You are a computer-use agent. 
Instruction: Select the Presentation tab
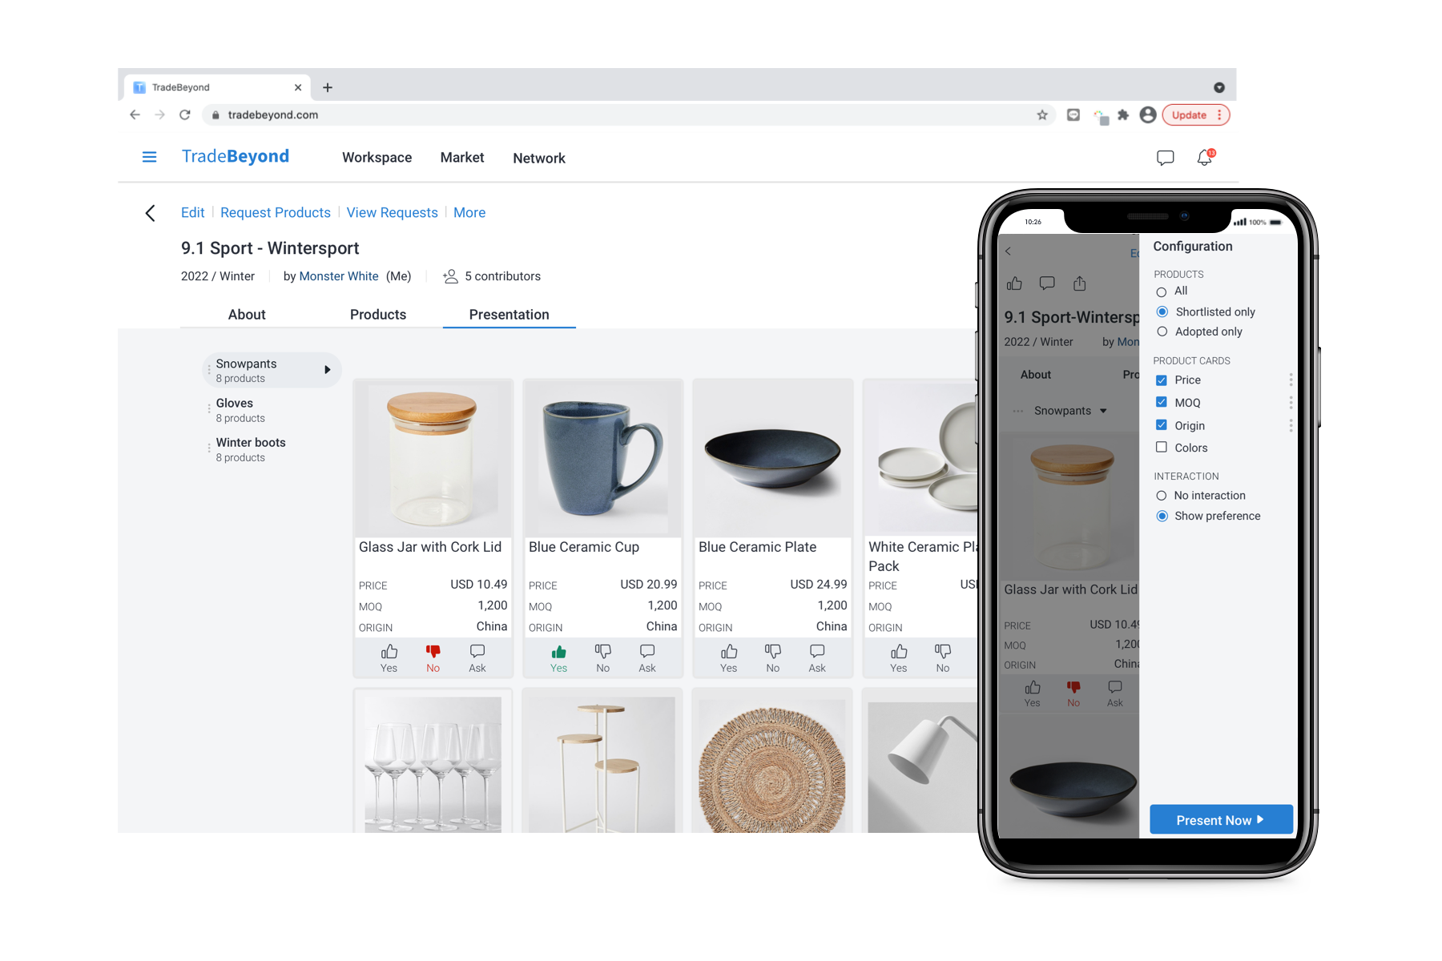click(510, 315)
